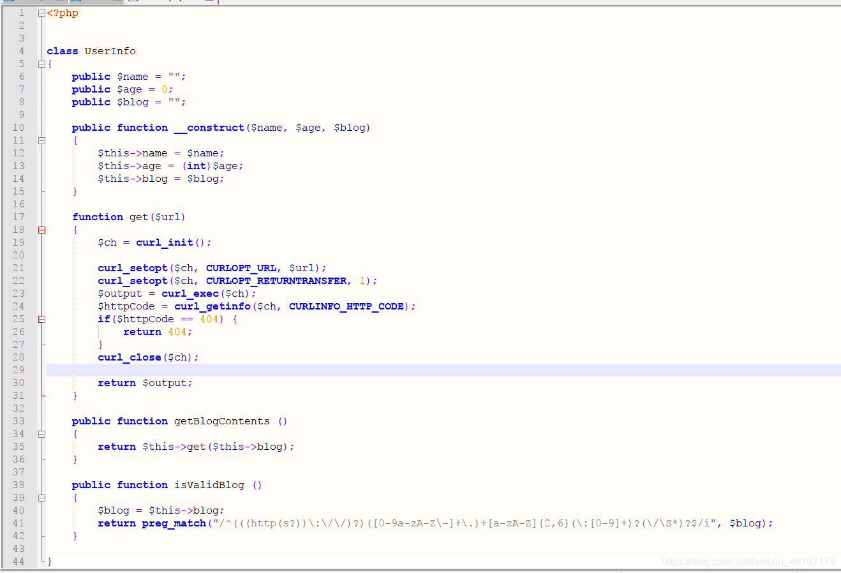The image size is (841, 573).
Task: Click the '$this->get($this->blog)' expression
Action: [216, 447]
